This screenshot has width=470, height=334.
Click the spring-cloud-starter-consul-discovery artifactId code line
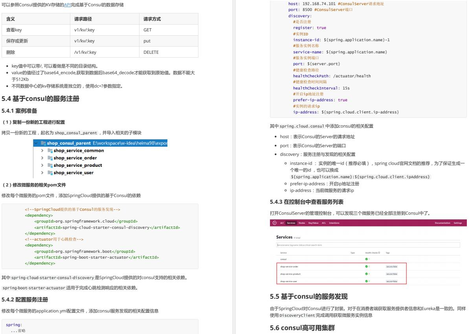107,228
